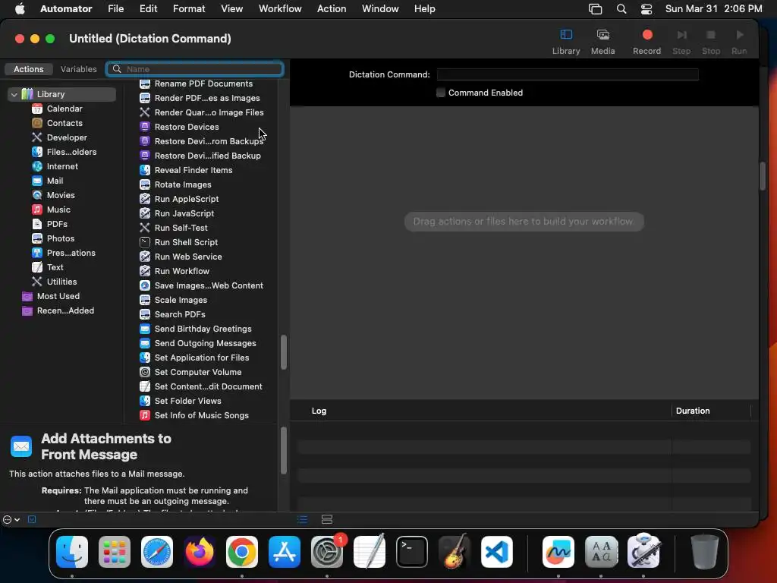This screenshot has height=583, width=777.
Task: Select the Run Web Service action
Action: pyautogui.click(x=188, y=257)
